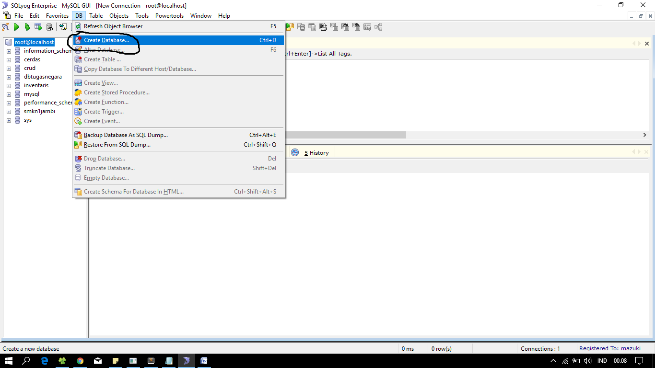This screenshot has height=368, width=655.
Task: Click the play-arrow-with-documents toolbar icon
Action: point(290,27)
